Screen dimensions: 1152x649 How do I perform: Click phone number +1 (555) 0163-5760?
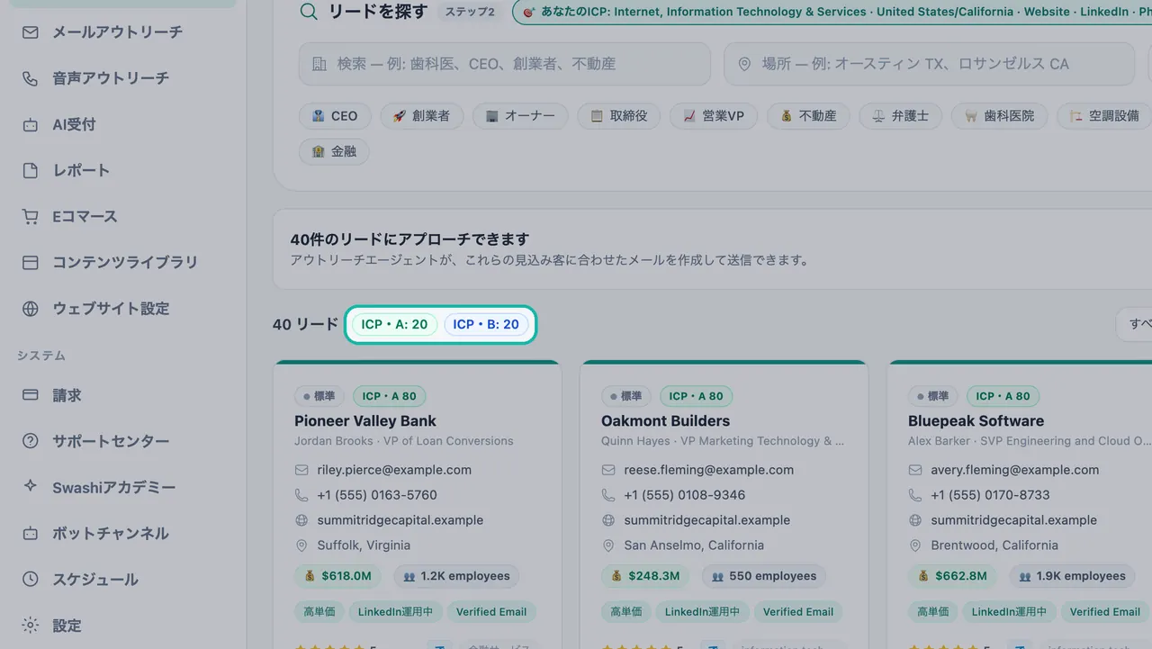377,495
